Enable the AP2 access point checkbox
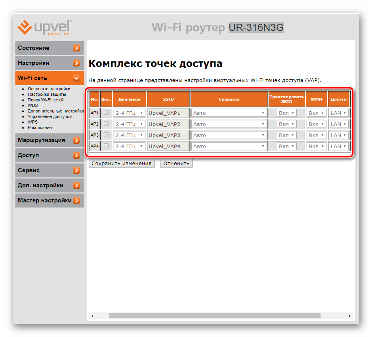Image resolution: width=372 pixels, height=337 pixels. point(106,124)
